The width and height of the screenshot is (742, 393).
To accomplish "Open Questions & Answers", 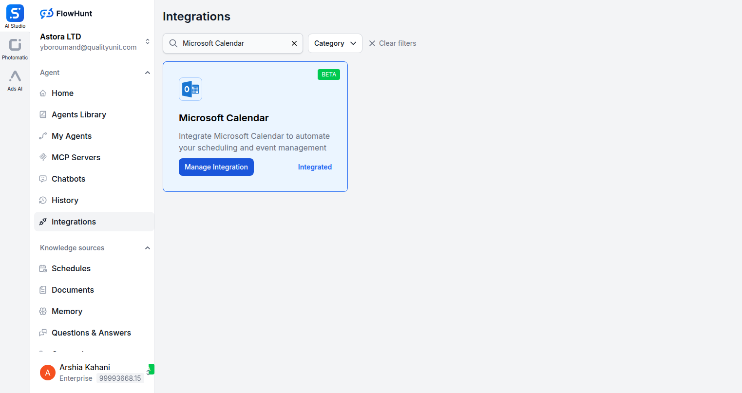I will point(91,333).
